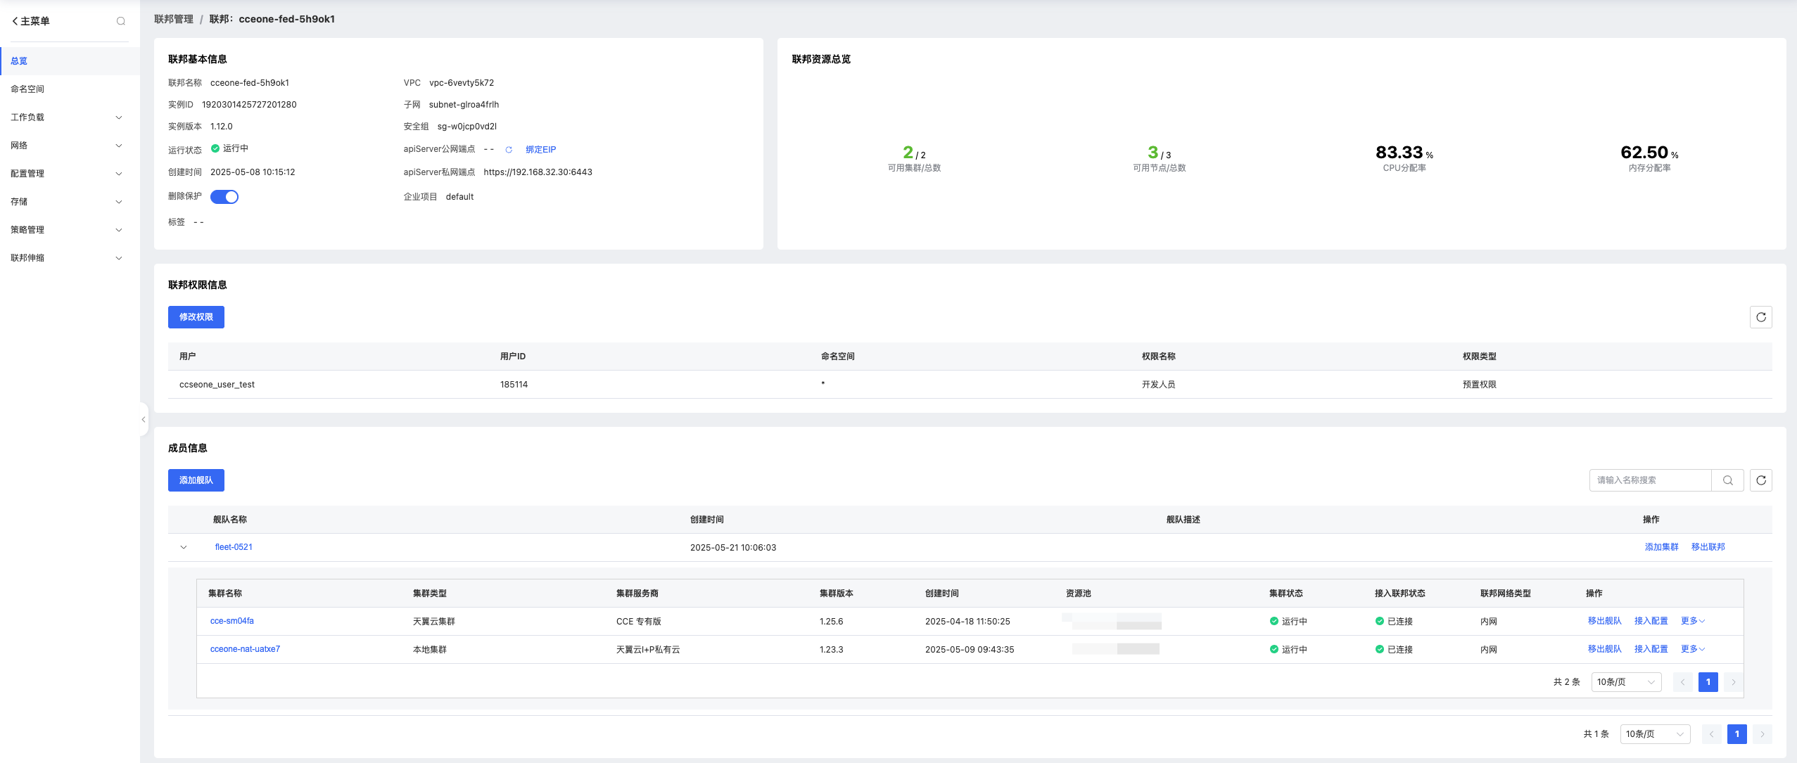Go to previous page of fleet list
Screen dimensions: 1797x763
coord(1711,734)
